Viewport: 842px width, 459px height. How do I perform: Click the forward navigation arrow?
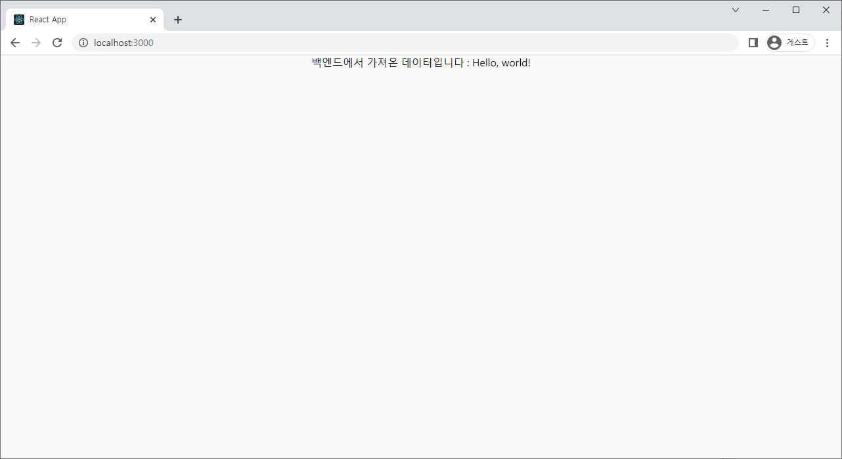coord(35,42)
